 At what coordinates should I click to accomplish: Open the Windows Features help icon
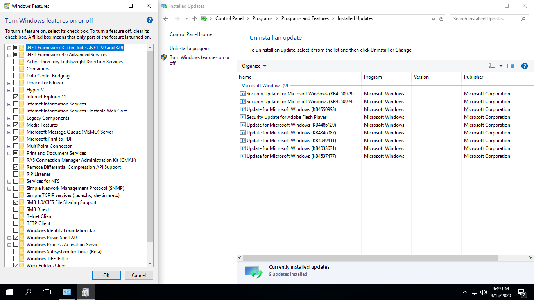[149, 20]
